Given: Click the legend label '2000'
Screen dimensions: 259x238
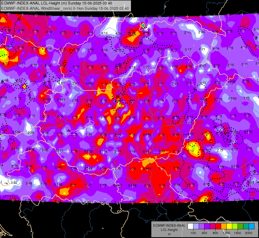Looking at the screenshot, I should point(249,233).
